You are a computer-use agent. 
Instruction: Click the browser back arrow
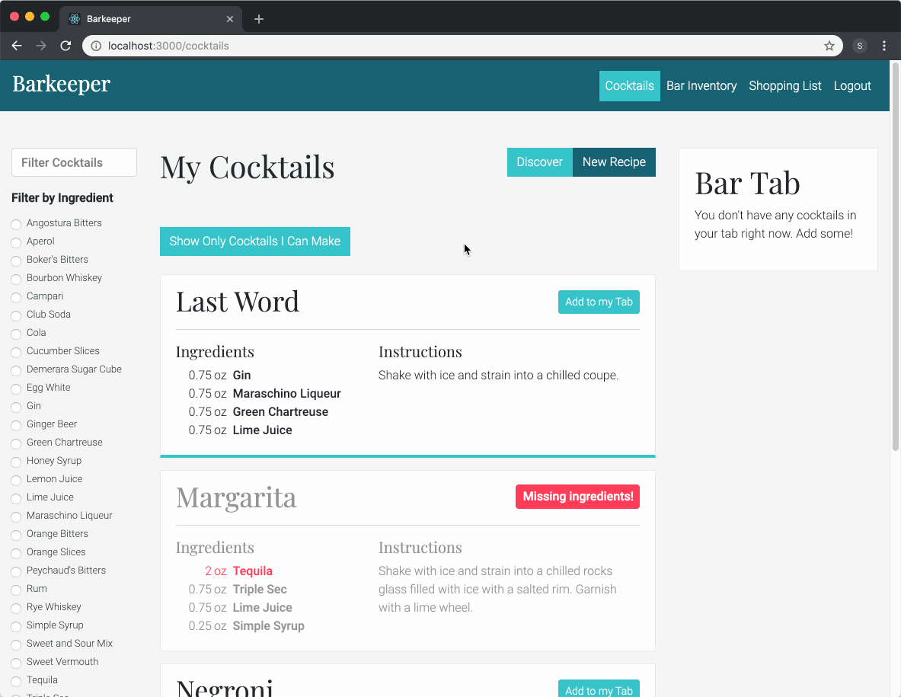[x=17, y=46]
